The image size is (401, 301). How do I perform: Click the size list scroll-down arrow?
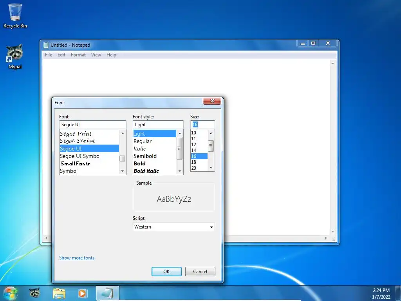coord(211,168)
